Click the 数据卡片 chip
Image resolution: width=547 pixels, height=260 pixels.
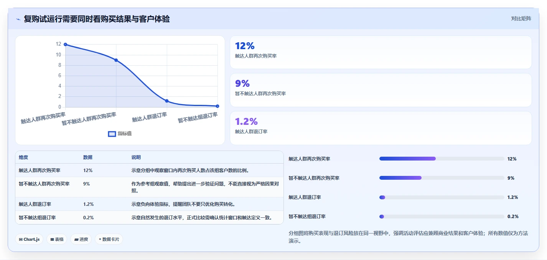tap(109, 239)
